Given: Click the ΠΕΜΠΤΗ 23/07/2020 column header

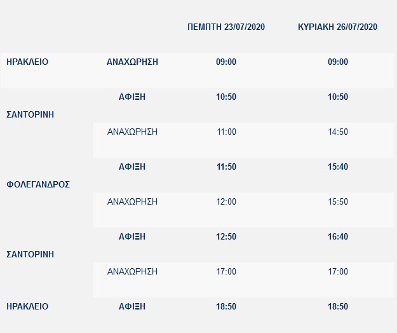Looking at the screenshot, I should click(226, 27).
